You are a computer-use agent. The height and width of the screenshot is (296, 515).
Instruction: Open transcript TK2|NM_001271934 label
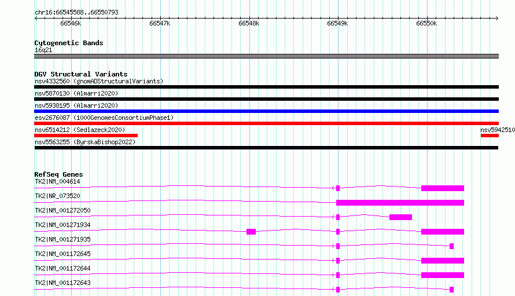tap(62, 225)
